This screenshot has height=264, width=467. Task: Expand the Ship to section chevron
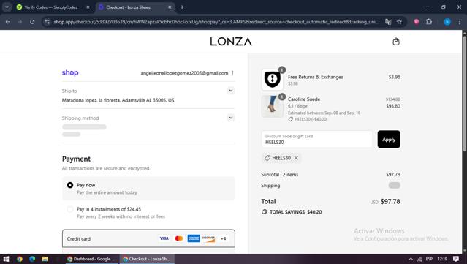pyautogui.click(x=230, y=91)
